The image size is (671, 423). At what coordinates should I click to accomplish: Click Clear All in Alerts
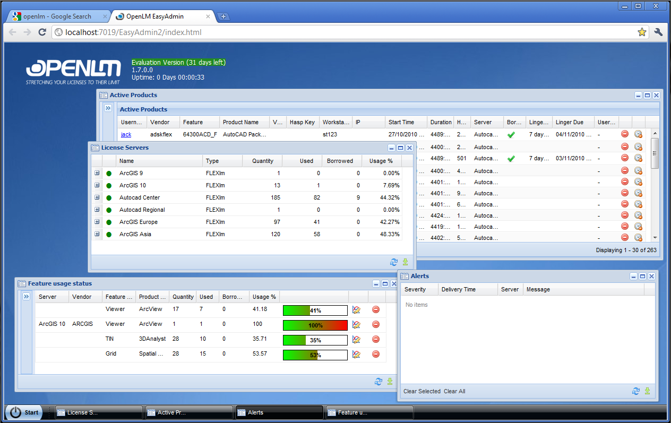click(x=454, y=391)
